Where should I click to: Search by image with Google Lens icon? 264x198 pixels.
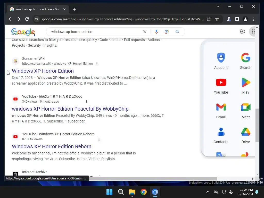point(167,32)
